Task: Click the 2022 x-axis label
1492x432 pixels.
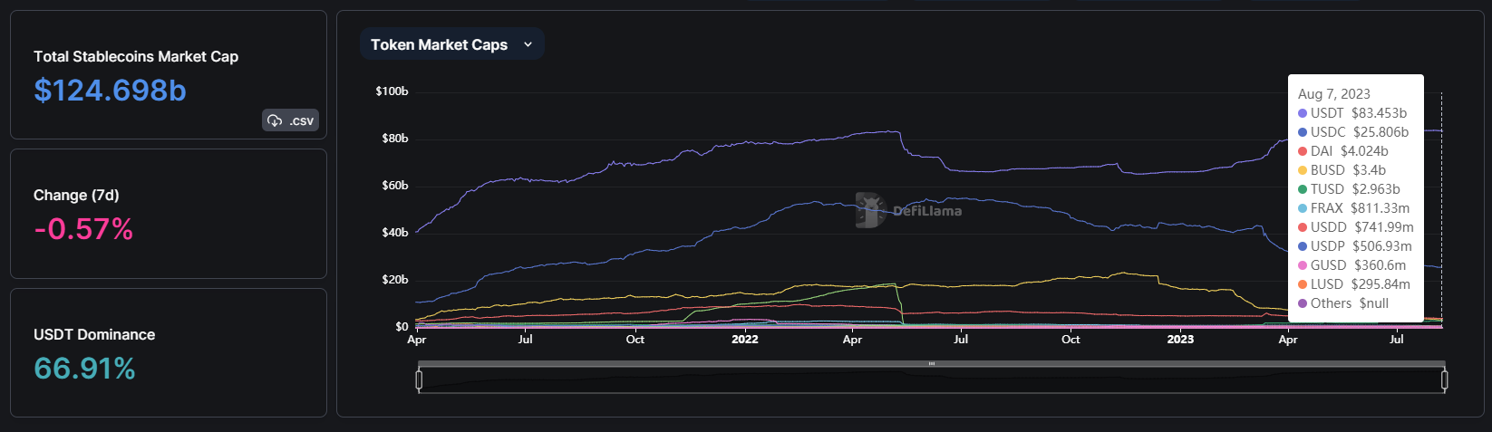Action: [x=744, y=340]
